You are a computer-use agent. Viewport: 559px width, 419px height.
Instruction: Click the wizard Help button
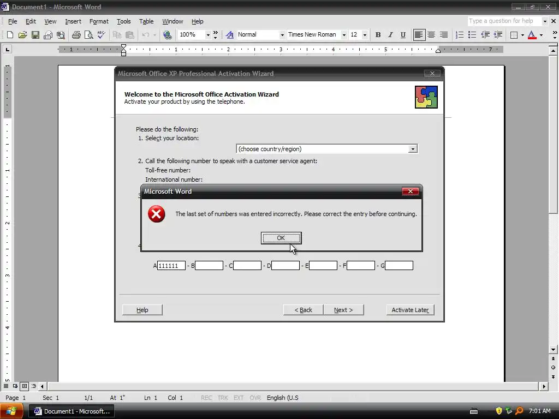[x=142, y=310]
